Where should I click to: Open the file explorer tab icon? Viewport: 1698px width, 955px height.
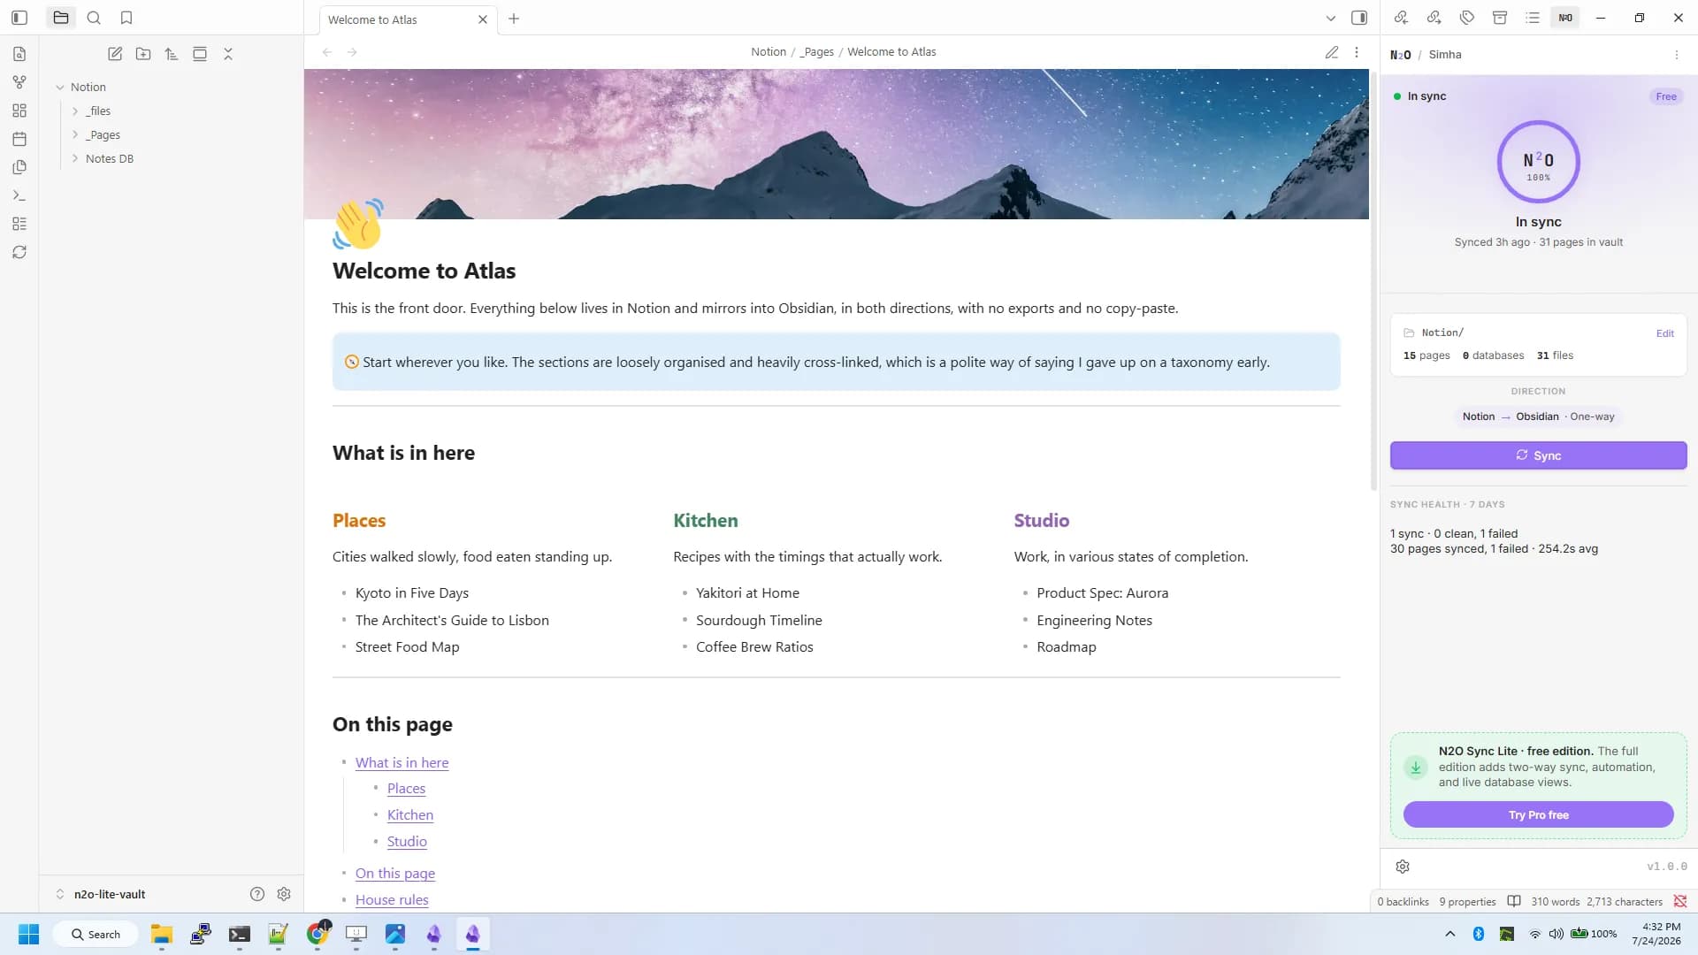tap(61, 18)
